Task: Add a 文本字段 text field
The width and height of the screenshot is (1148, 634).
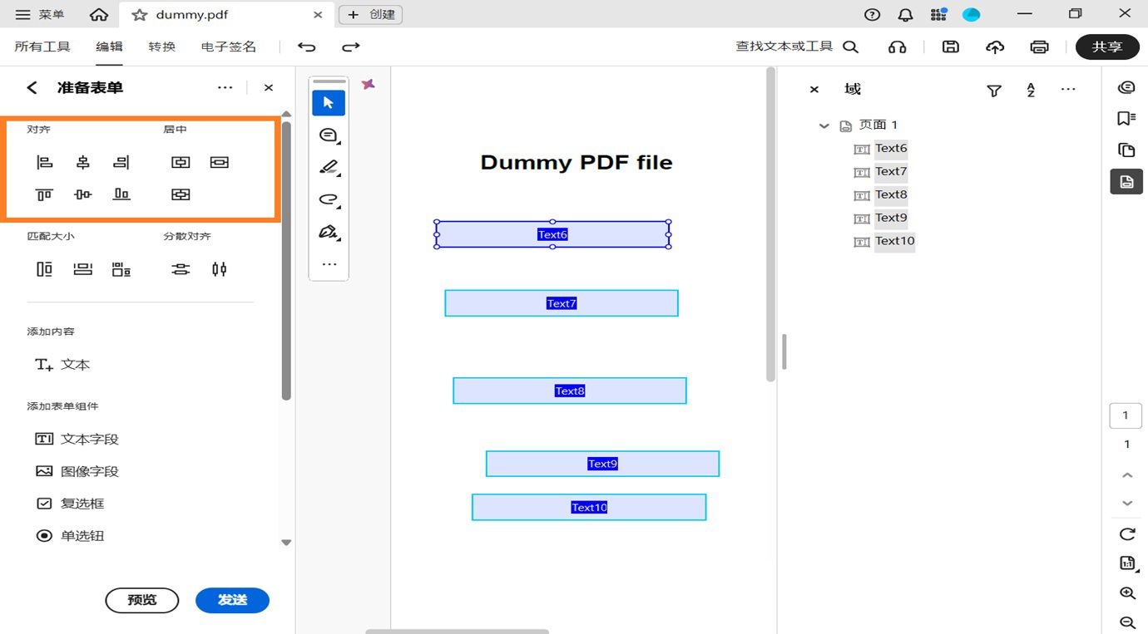Action: (x=77, y=439)
